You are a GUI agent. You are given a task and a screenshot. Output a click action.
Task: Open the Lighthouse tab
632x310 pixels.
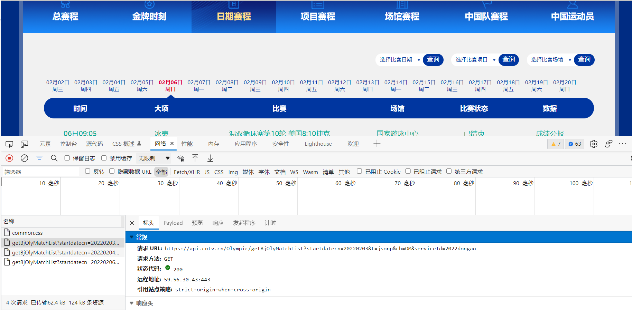tap(318, 144)
